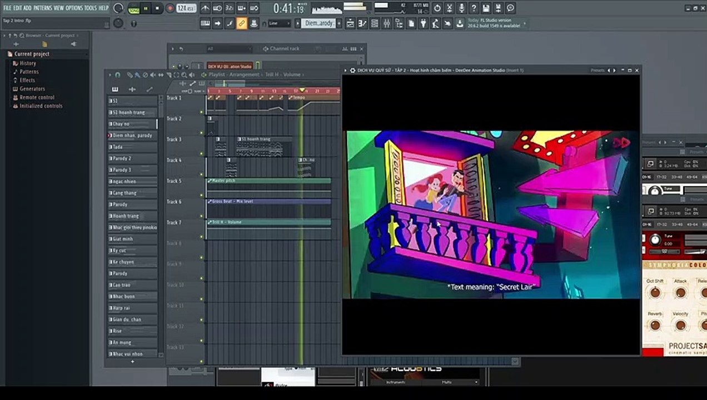Select the Playlist slip tool arrows

click(161, 74)
